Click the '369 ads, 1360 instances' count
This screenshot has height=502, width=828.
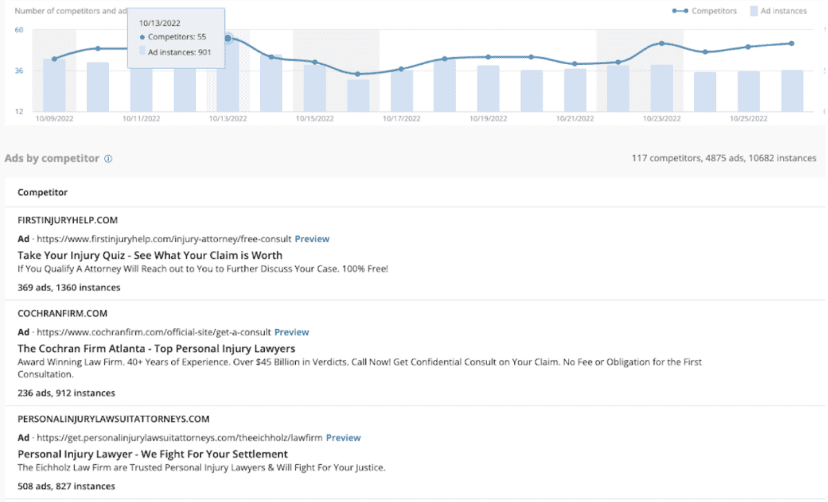point(68,287)
